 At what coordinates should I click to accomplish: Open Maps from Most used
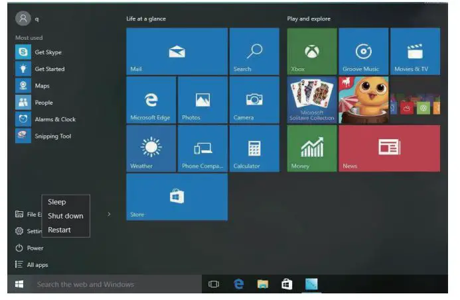click(33, 85)
